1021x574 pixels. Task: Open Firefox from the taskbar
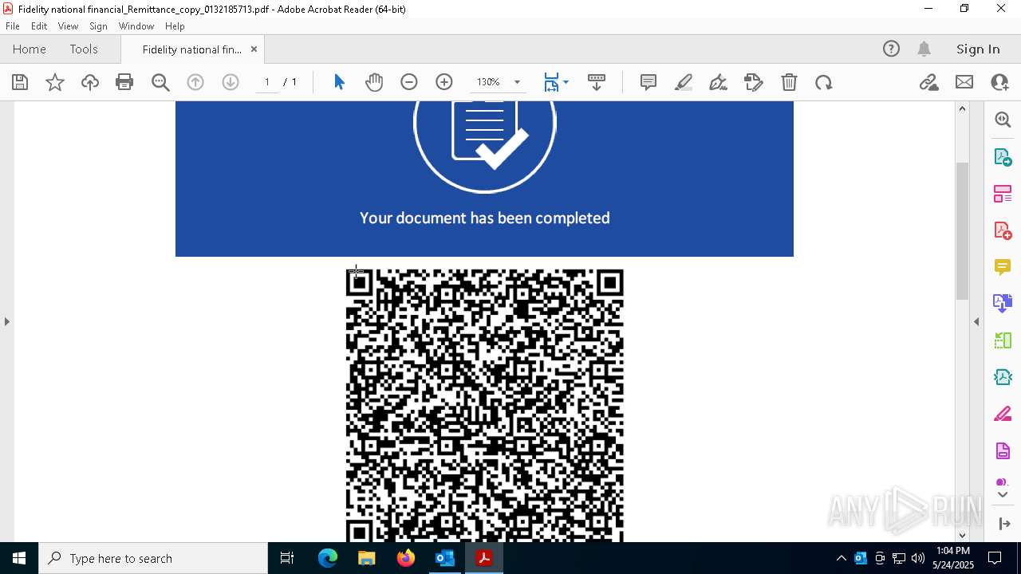coord(405,558)
